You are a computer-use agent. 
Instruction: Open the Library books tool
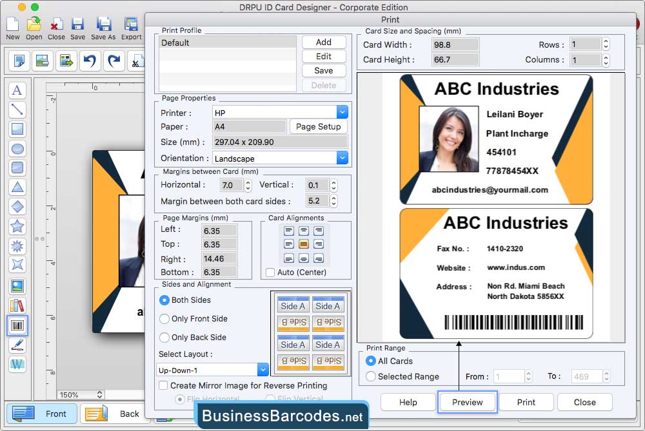click(x=17, y=305)
